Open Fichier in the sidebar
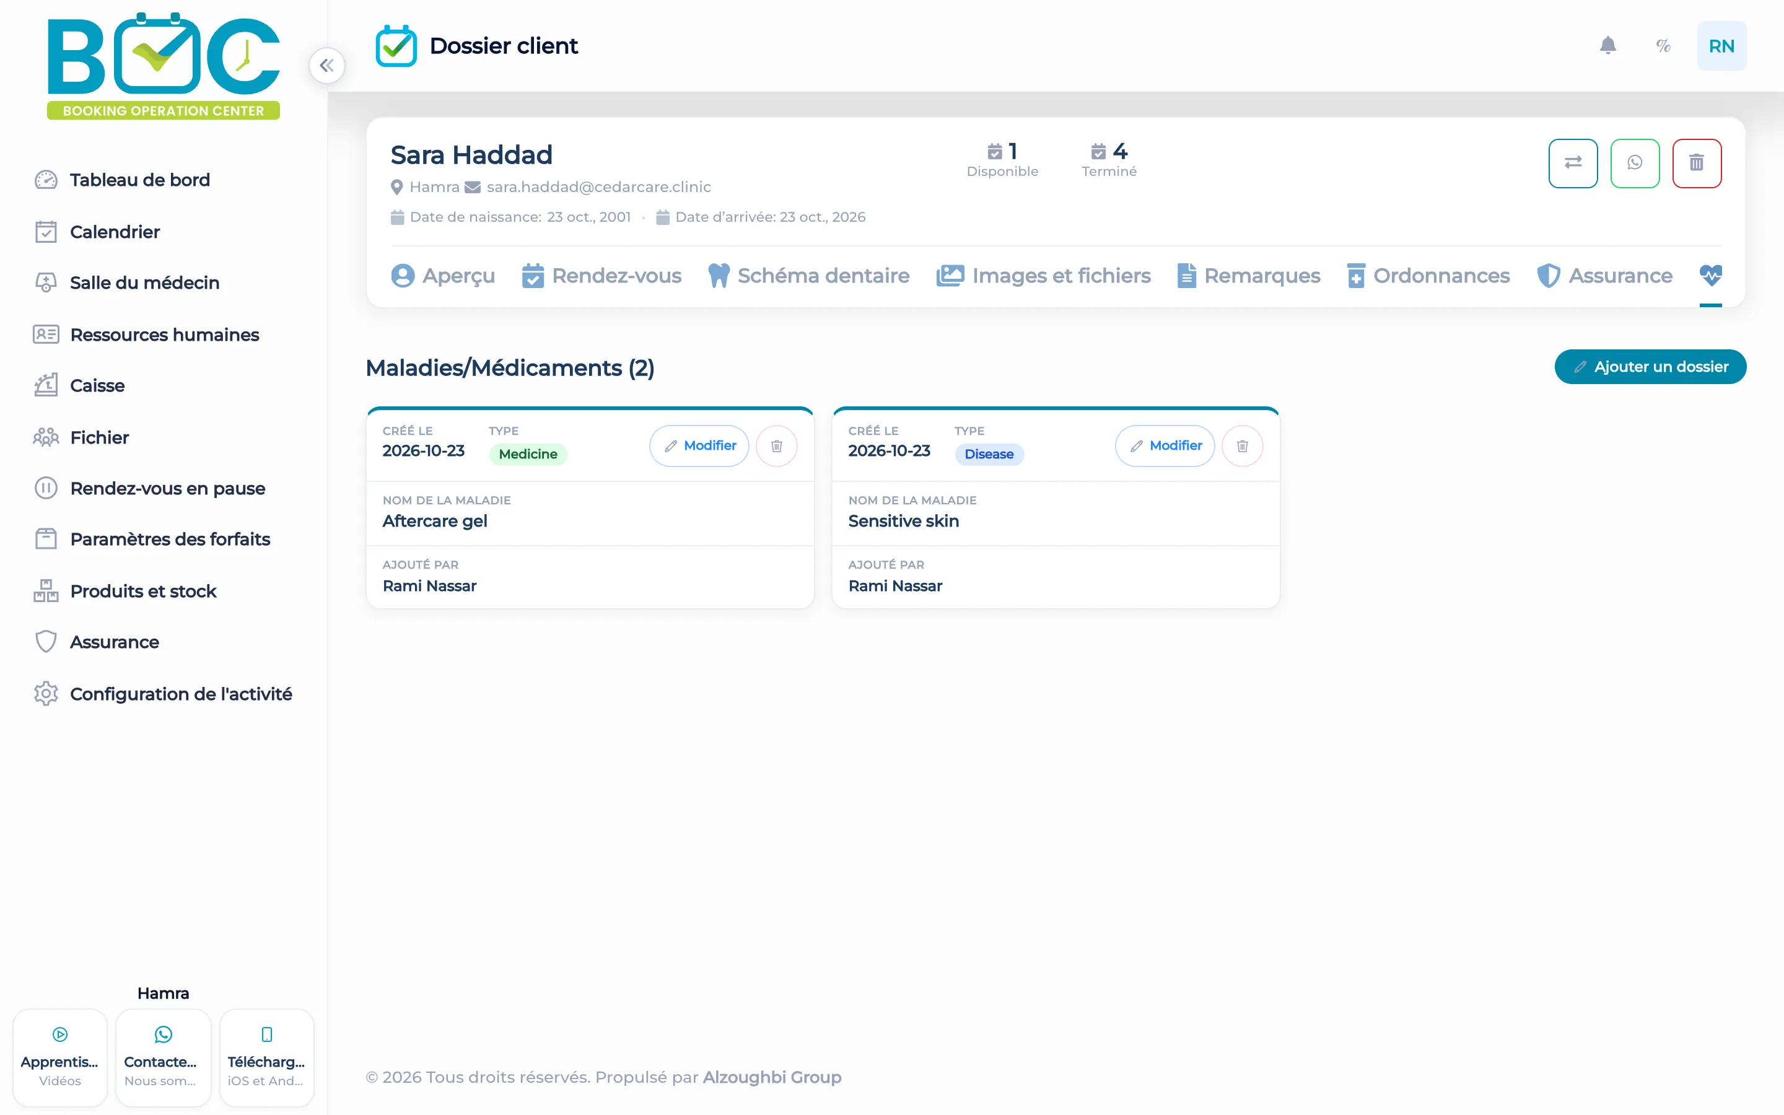The height and width of the screenshot is (1115, 1784). click(81, 437)
